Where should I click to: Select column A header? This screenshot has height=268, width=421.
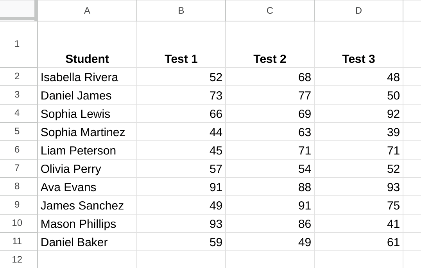[87, 11]
